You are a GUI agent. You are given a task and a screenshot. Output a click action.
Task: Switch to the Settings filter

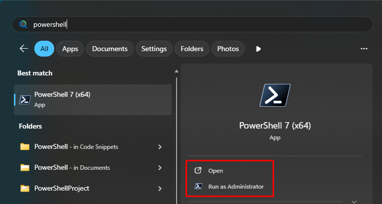pos(154,49)
